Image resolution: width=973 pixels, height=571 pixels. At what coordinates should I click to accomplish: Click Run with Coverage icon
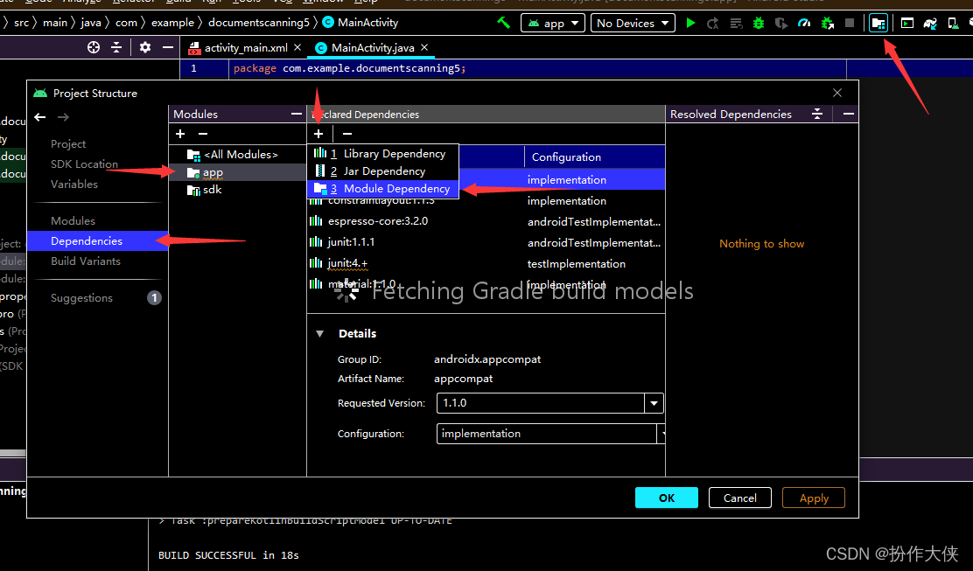click(x=781, y=23)
